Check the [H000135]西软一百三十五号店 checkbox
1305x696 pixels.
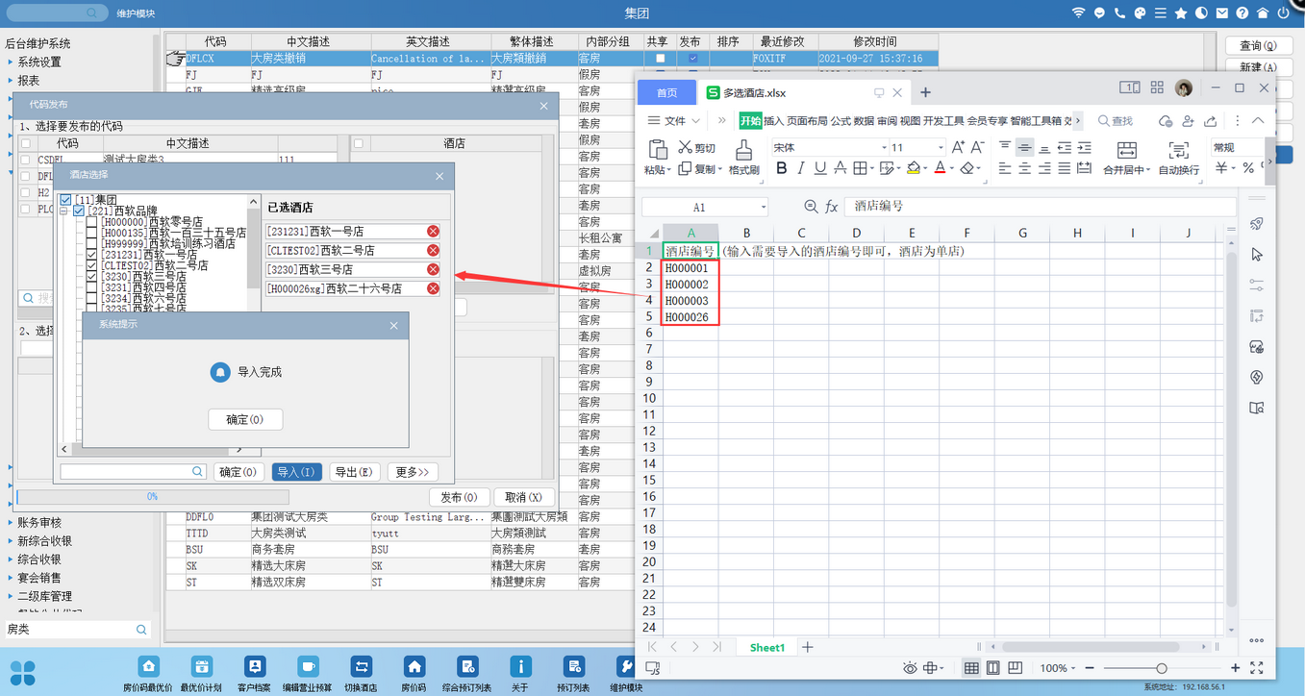coord(92,233)
